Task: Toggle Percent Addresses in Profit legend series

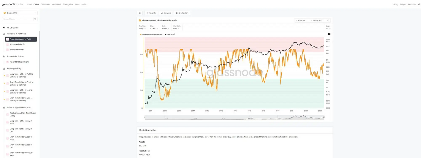Action: [x=151, y=34]
